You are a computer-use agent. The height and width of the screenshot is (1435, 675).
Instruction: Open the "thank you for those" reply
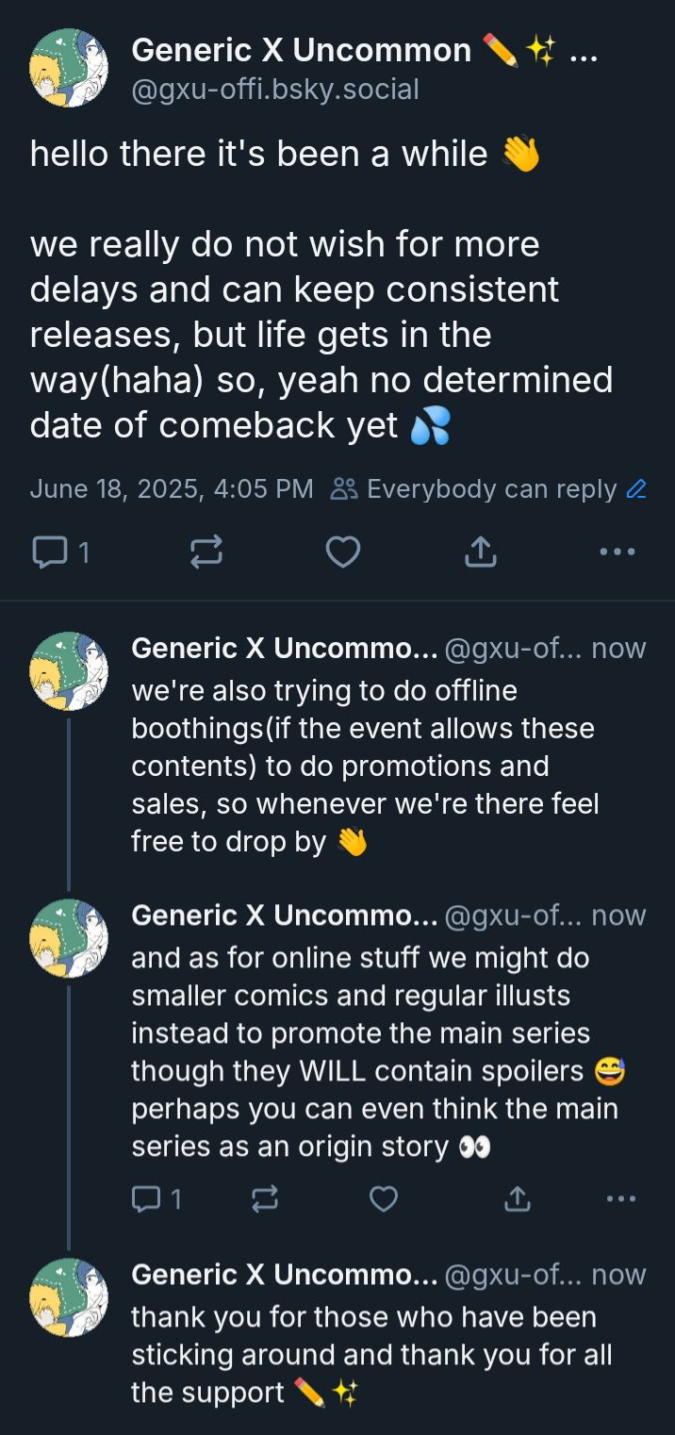pos(372,1354)
